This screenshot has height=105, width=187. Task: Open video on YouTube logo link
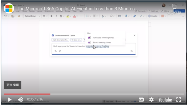tap(165, 100)
